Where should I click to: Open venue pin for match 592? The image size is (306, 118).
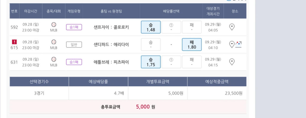(x=232, y=27)
